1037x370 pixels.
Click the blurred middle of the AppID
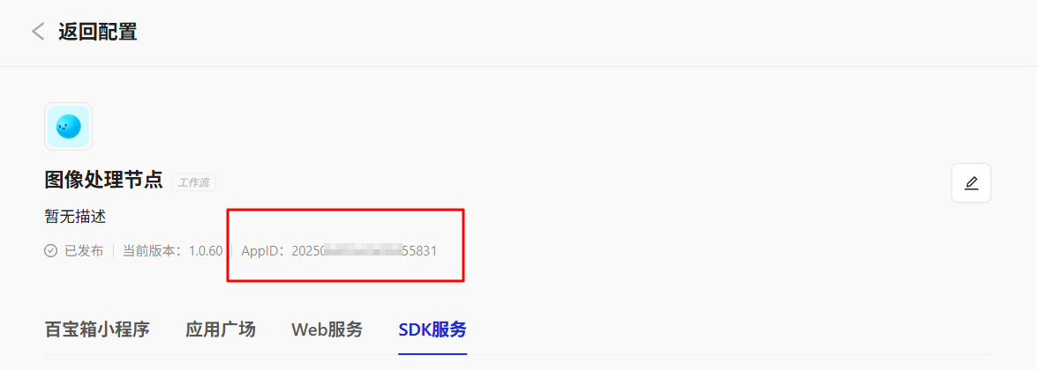tap(363, 251)
